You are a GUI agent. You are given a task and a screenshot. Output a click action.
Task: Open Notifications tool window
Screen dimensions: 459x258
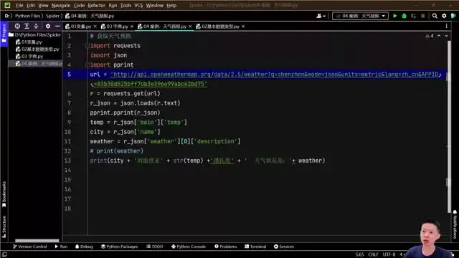(x=455, y=224)
